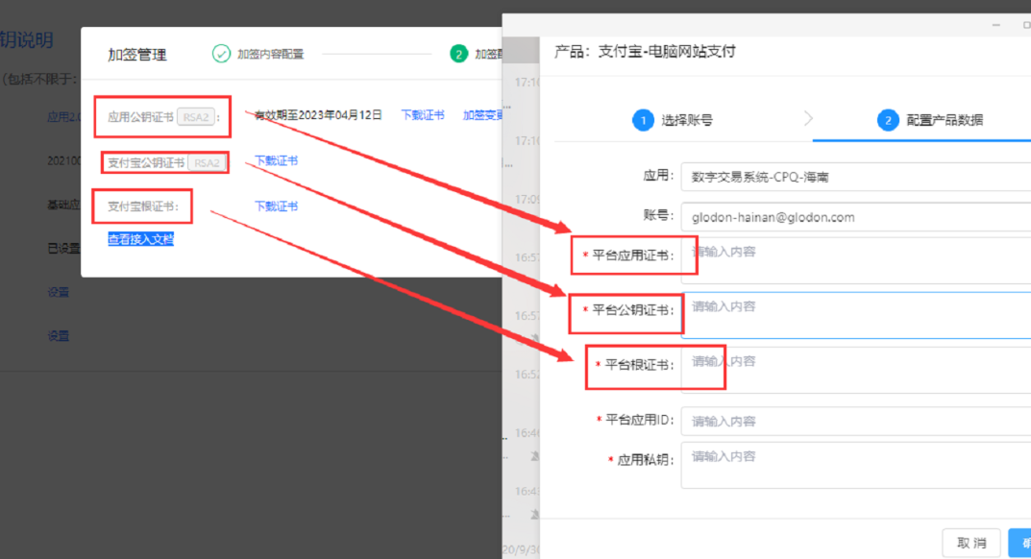Screen dimensions: 1031x559
Task: Click the RSA2 badge next to 支付宝公钥证书
Action: coord(207,163)
